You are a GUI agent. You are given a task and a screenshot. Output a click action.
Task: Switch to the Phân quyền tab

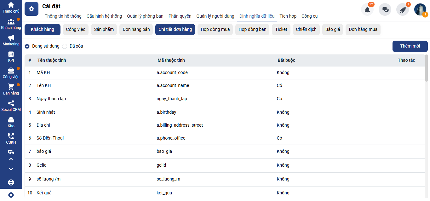tap(180, 16)
